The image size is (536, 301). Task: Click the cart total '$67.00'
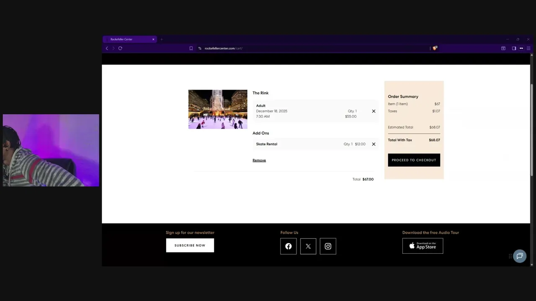[368, 179]
